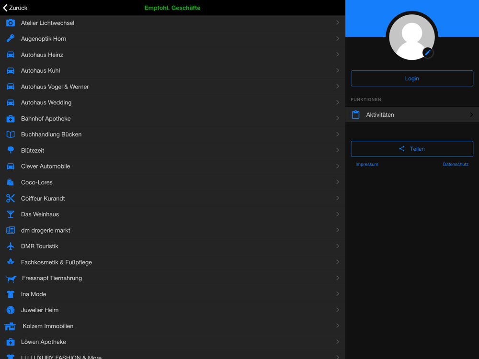Tap the Teilen share button
This screenshot has height=359, width=479.
point(412,149)
